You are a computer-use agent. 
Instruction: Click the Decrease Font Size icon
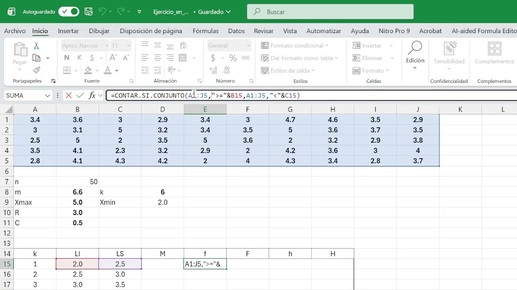pyautogui.click(x=126, y=58)
